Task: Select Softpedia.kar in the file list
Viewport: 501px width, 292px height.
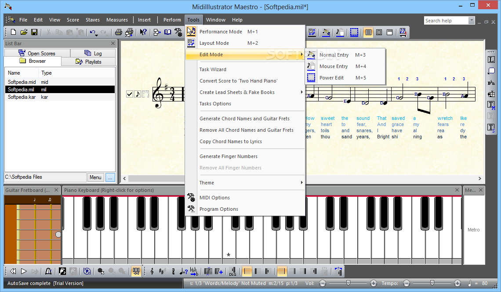Action: (60, 97)
